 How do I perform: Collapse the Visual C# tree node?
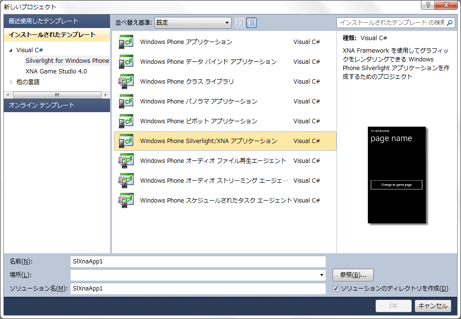click(x=11, y=50)
